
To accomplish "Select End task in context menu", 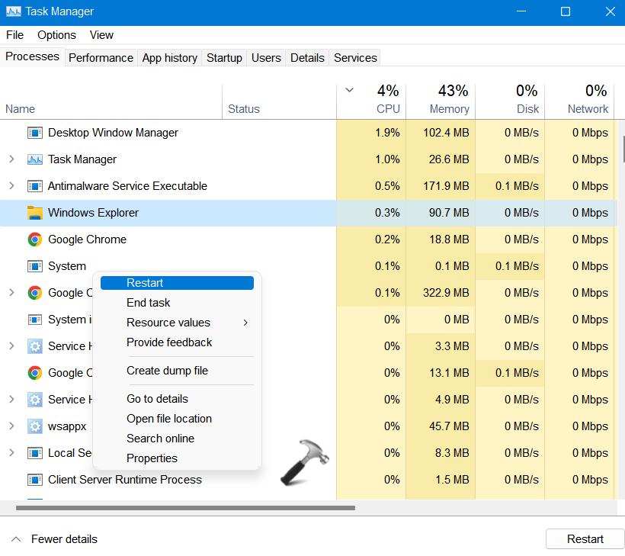I will 149,303.
